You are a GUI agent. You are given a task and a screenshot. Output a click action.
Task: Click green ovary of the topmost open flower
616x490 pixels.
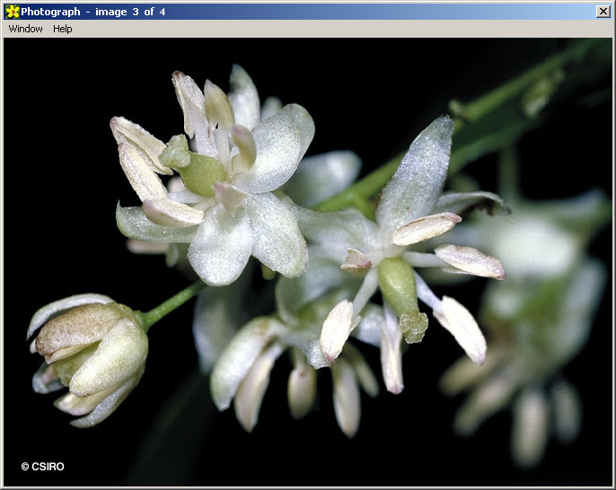(203, 172)
